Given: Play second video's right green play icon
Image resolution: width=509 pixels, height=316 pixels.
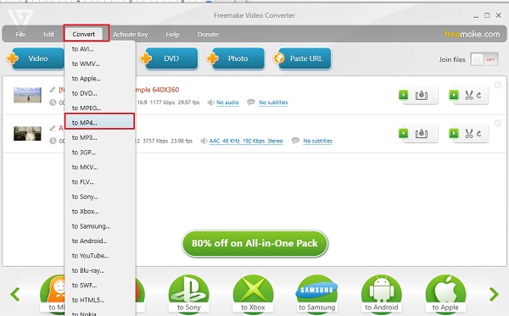Looking at the screenshot, I should 454,133.
